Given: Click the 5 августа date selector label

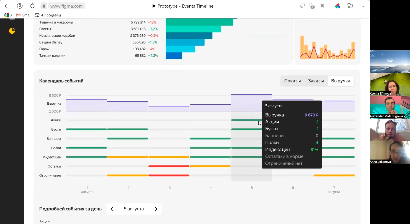Looking at the screenshot, I should [134, 209].
